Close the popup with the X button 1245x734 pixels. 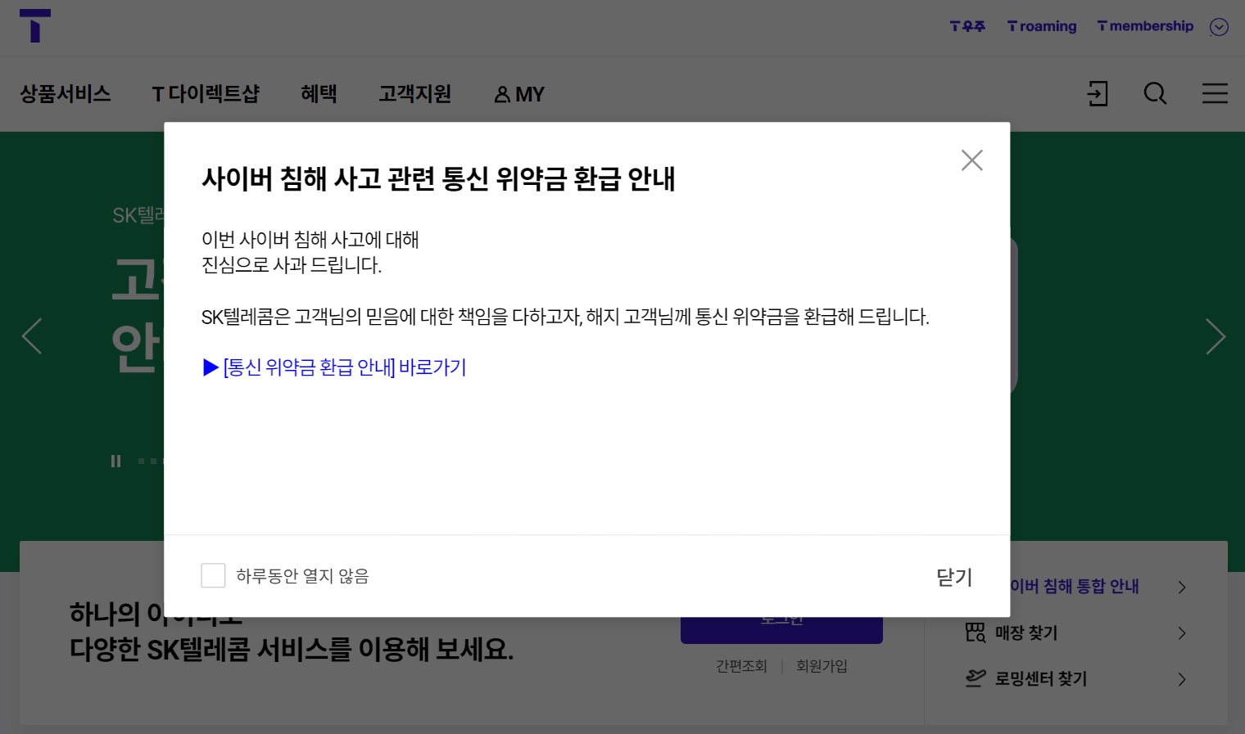click(x=972, y=160)
